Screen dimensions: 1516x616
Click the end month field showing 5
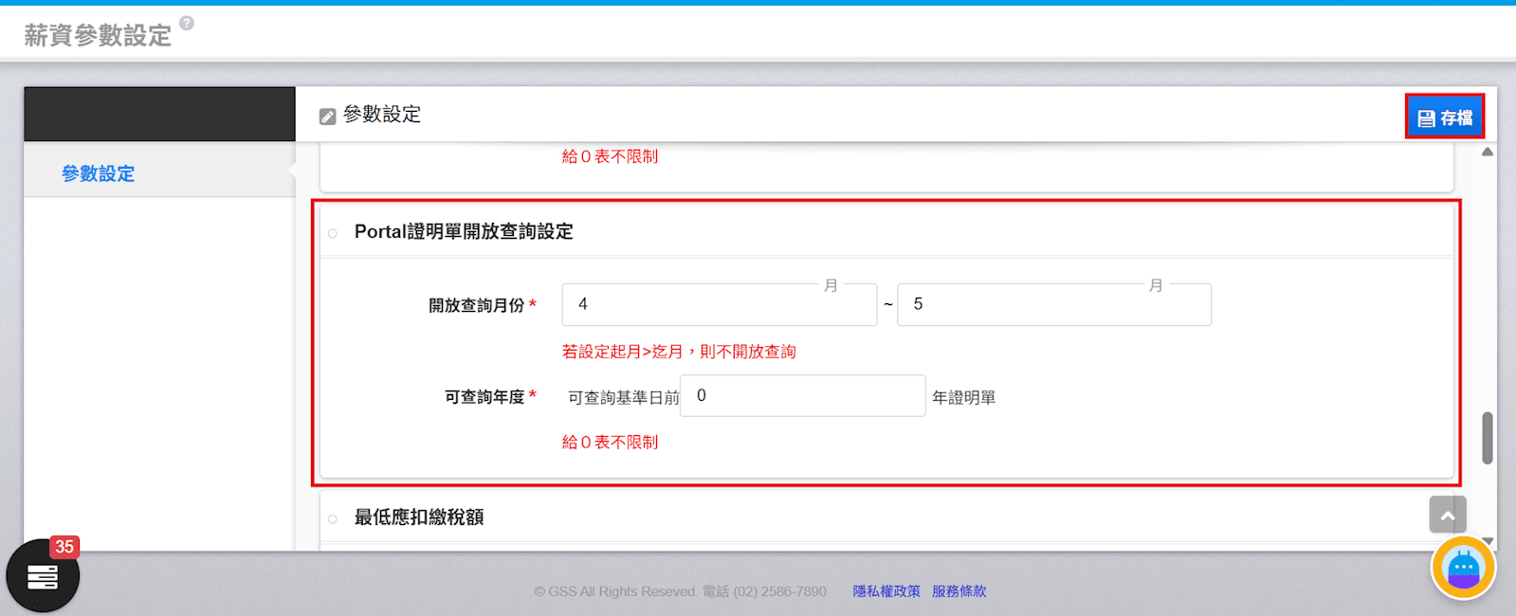point(1052,305)
